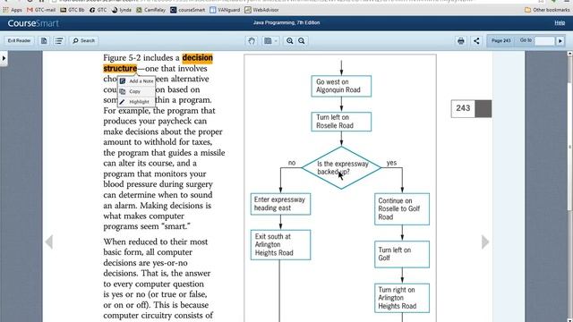Click the page 243 thumbnail marker
The image size is (573, 322).
(x=471, y=108)
